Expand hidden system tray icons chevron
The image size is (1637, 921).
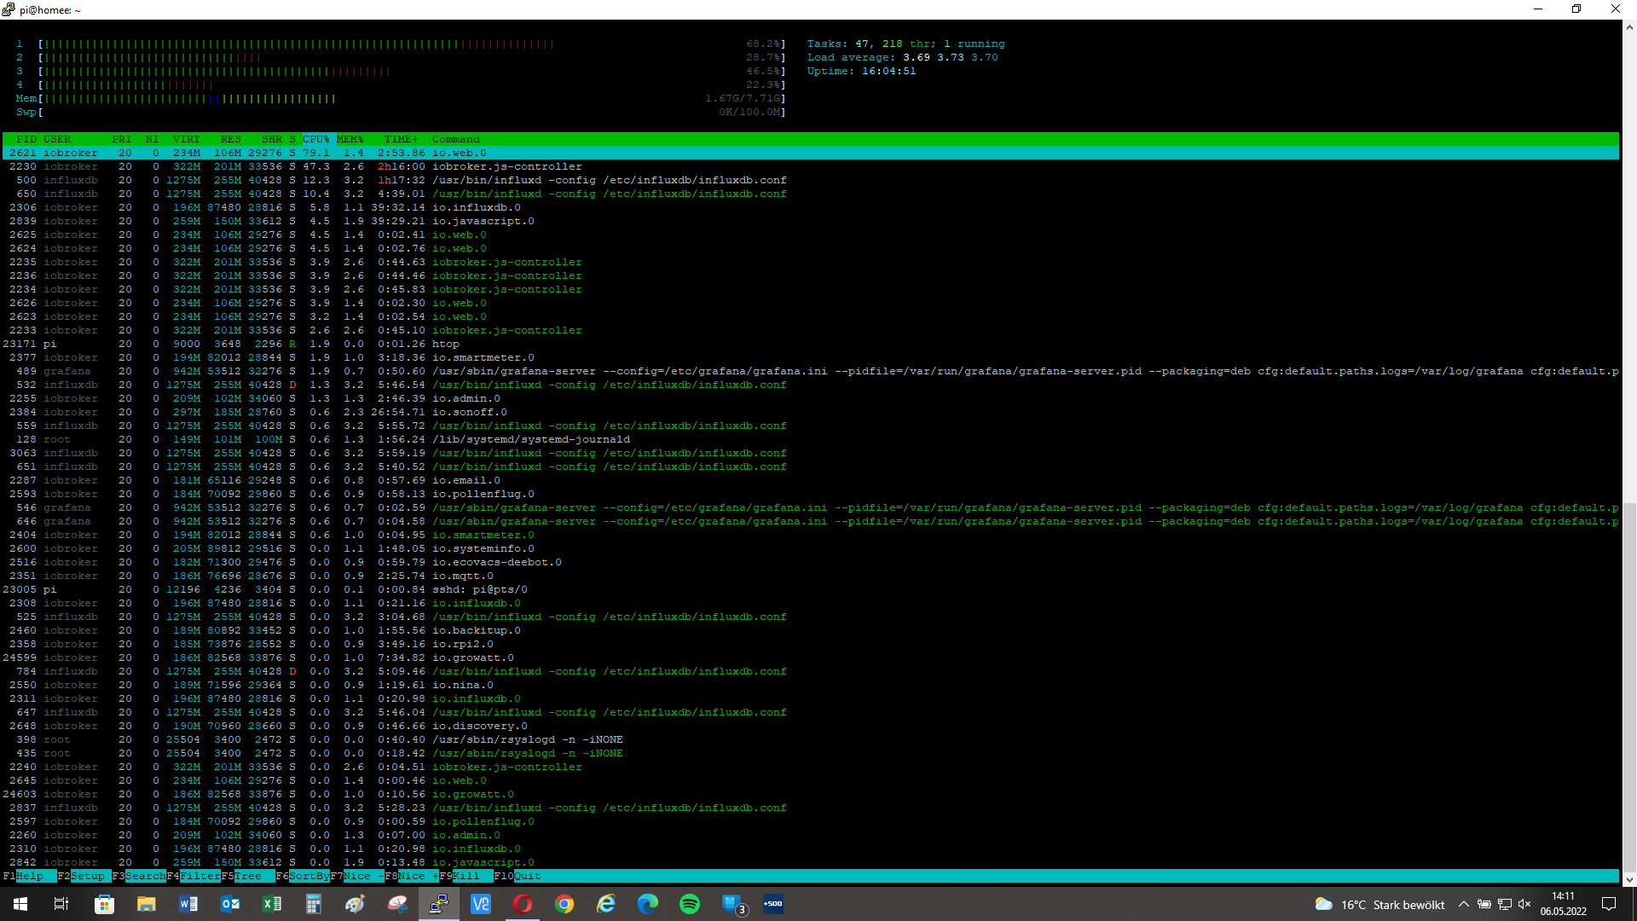coord(1463,904)
